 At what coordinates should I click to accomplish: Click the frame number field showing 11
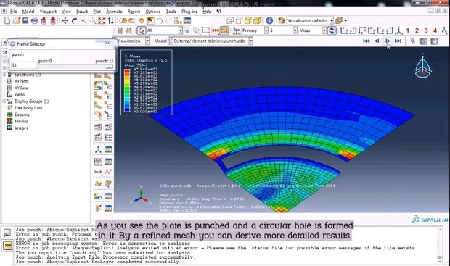[x=24, y=65]
